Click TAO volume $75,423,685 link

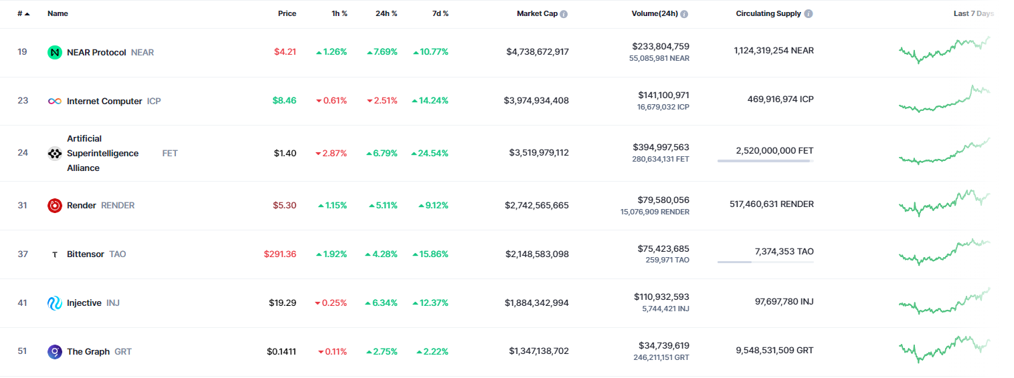click(663, 248)
